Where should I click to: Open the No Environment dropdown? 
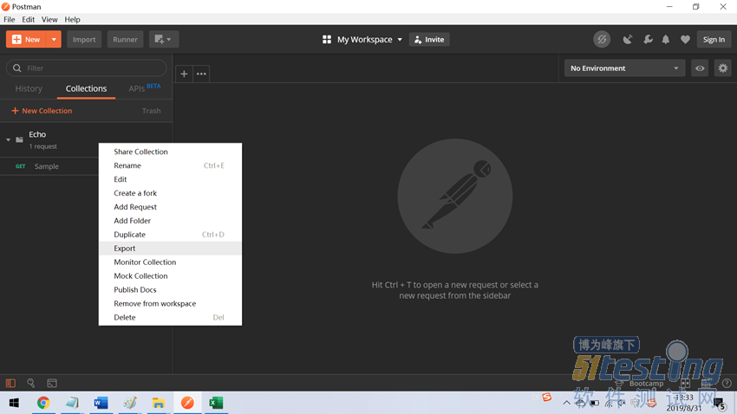click(x=624, y=68)
